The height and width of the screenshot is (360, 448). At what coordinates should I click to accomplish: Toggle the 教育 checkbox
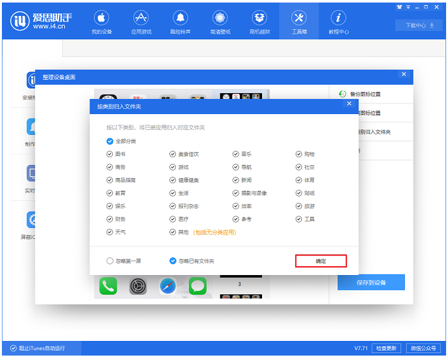(x=110, y=193)
